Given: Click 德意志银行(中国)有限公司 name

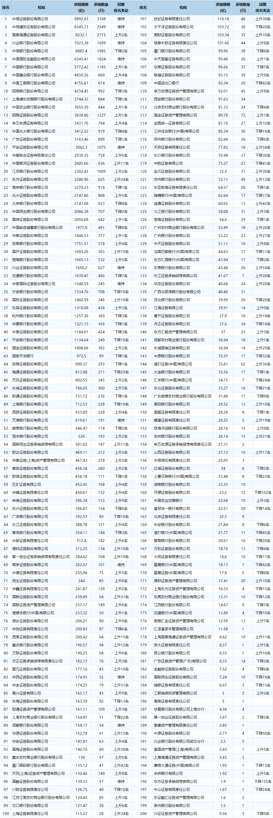Looking at the screenshot, I should point(33,613).
